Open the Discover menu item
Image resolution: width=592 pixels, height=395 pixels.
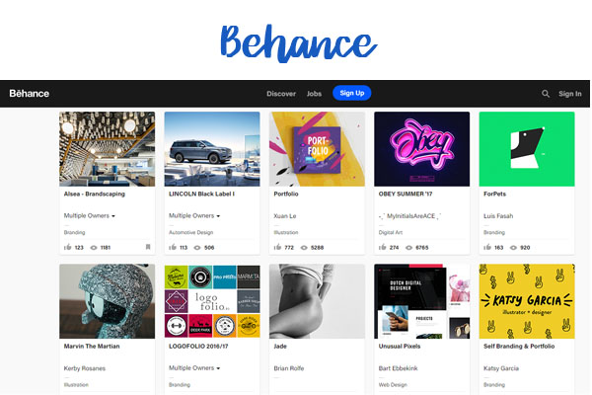click(x=281, y=94)
